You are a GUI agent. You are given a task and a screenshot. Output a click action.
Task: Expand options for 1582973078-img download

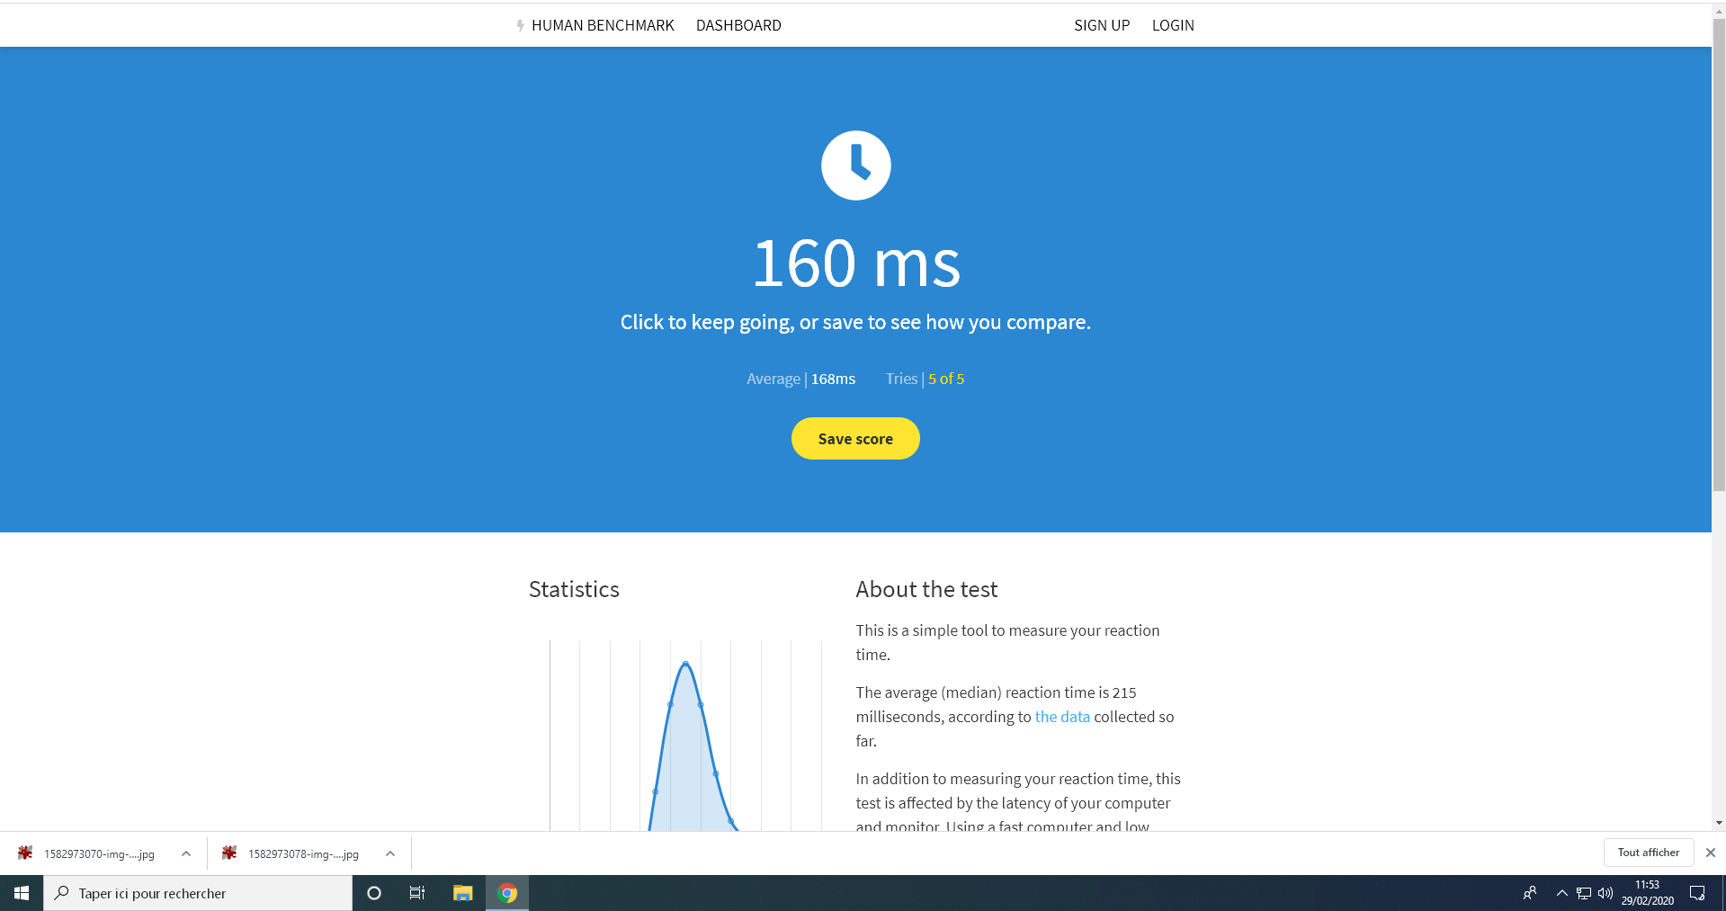[x=390, y=853]
